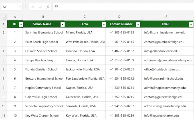The width and height of the screenshot is (194, 119).
Task: Select cell Gainesville High School
Action: [x=43, y=97]
